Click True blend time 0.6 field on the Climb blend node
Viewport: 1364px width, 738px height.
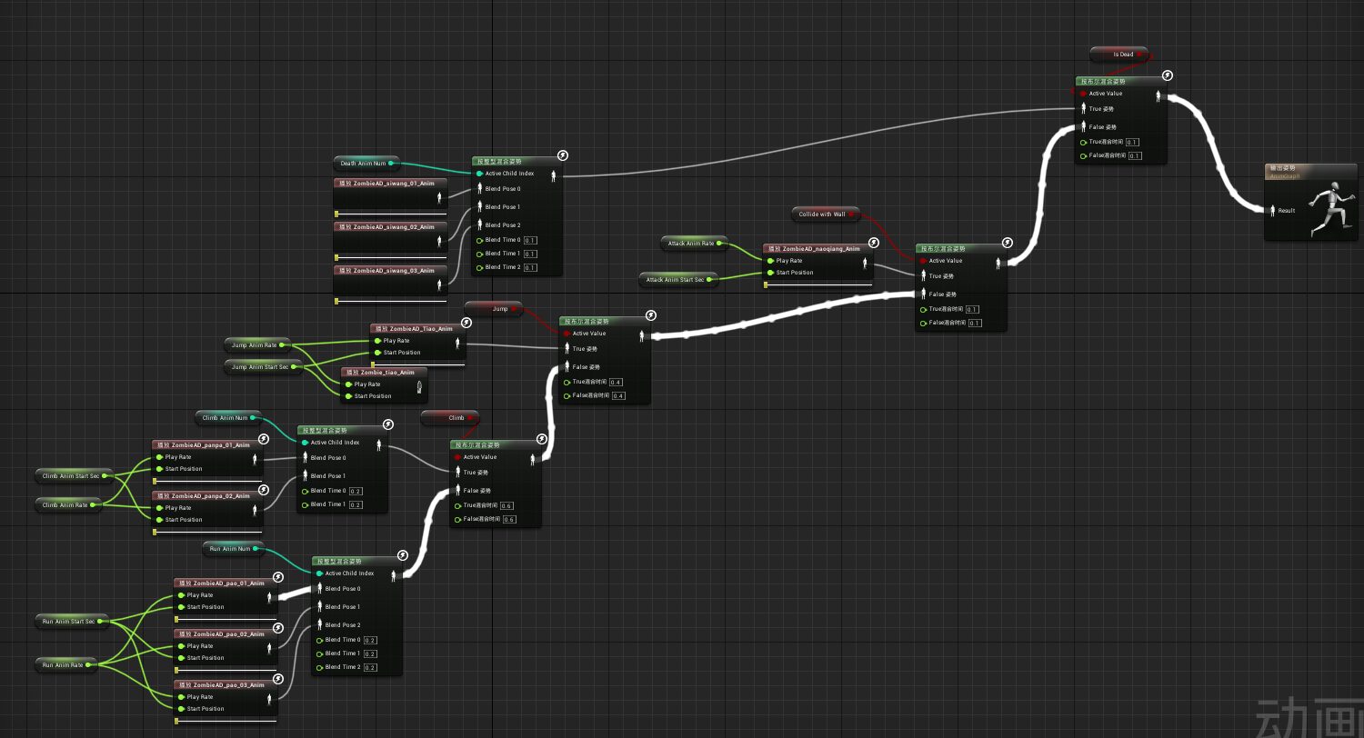(506, 505)
